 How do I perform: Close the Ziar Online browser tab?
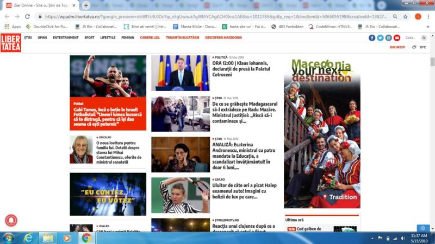coord(74,5)
